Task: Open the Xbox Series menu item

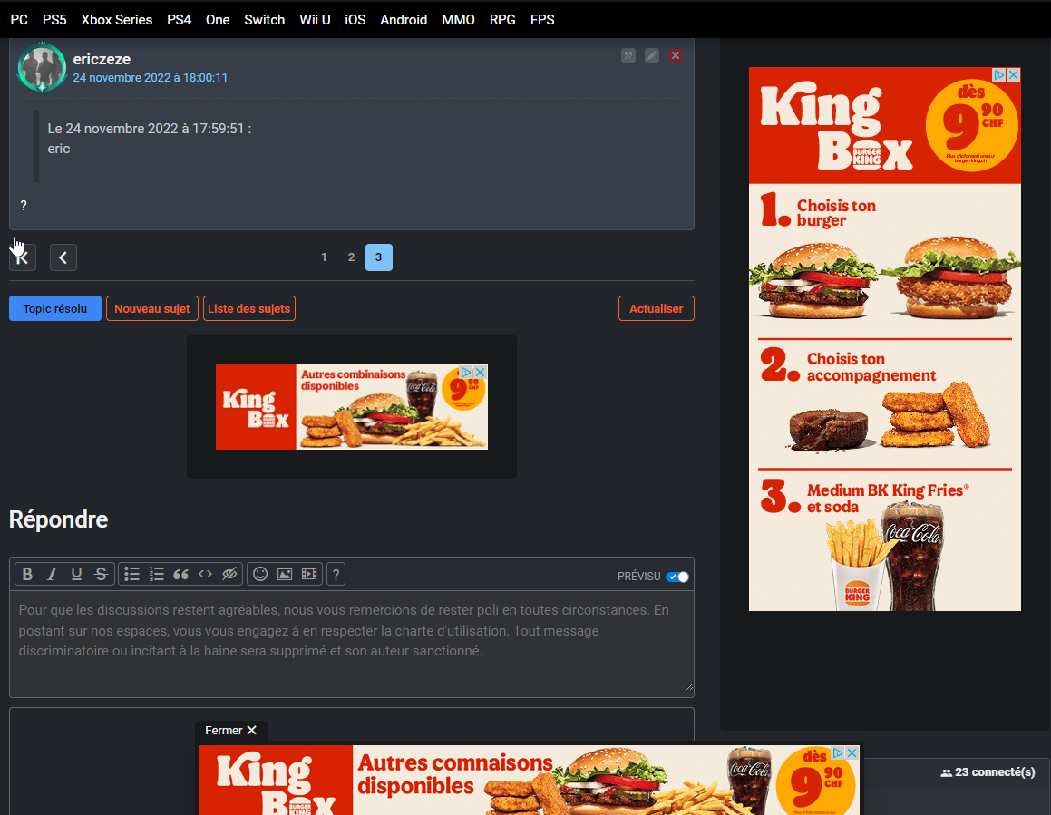Action: click(x=116, y=19)
